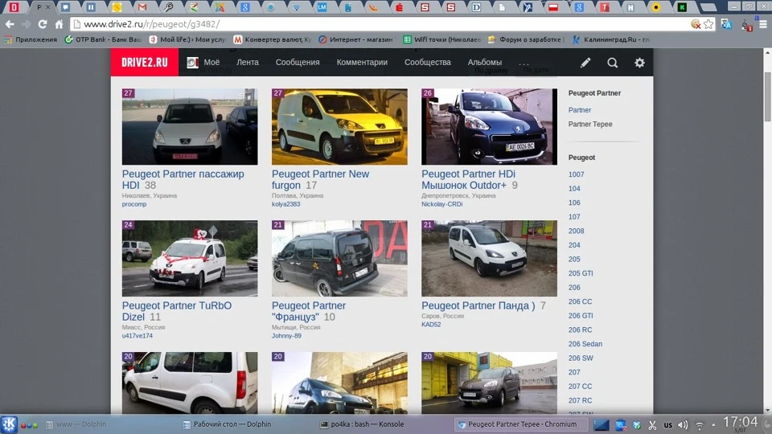
Task: Reload the page with the refresh icon
Action: click(43, 24)
